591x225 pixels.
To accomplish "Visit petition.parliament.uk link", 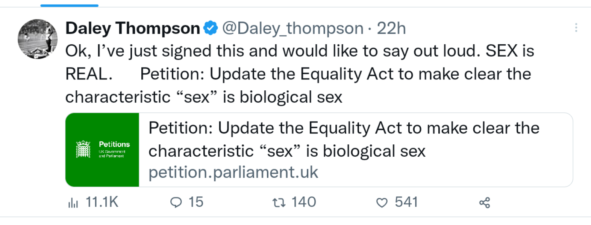I will point(233,172).
